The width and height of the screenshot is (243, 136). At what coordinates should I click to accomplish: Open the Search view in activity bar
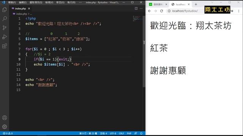coord(5,19)
